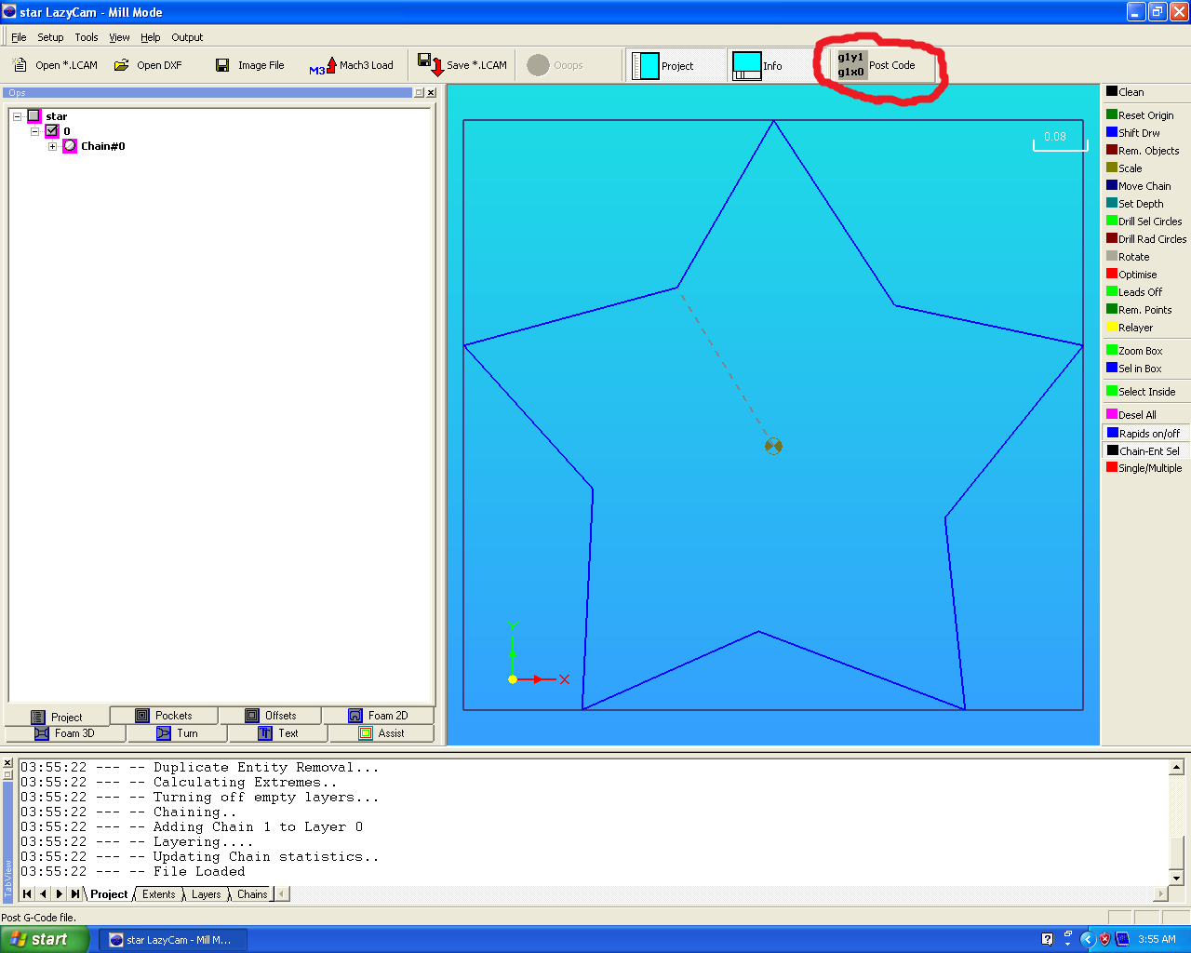Click Desel All tool
The image size is (1191, 953).
click(x=1131, y=415)
